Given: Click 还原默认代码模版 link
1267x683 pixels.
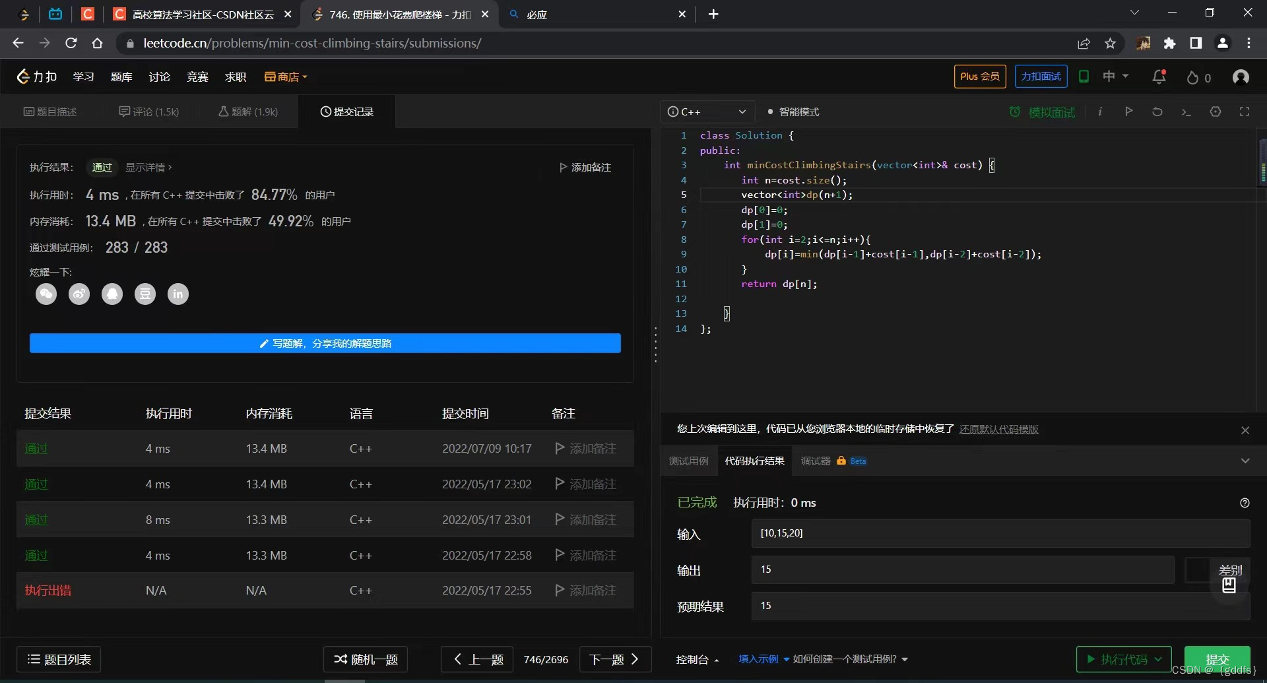Looking at the screenshot, I should click(998, 429).
